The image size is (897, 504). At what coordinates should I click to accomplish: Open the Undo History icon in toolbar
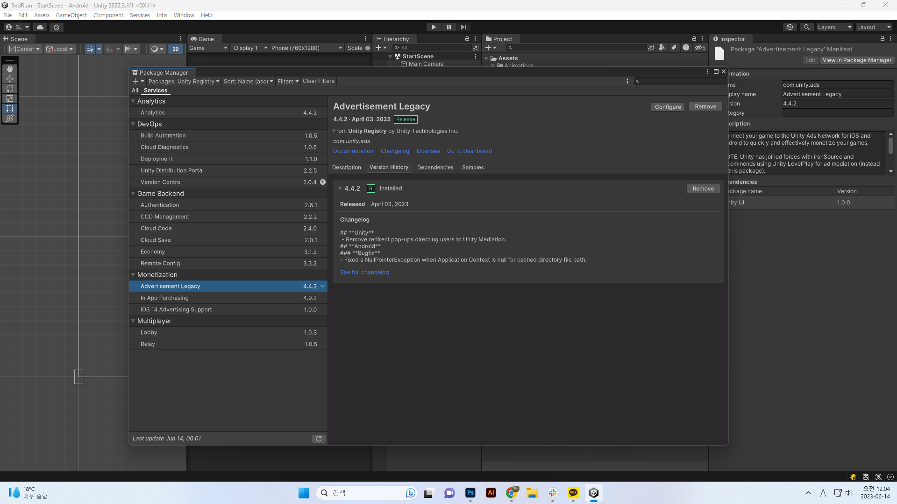[790, 27]
